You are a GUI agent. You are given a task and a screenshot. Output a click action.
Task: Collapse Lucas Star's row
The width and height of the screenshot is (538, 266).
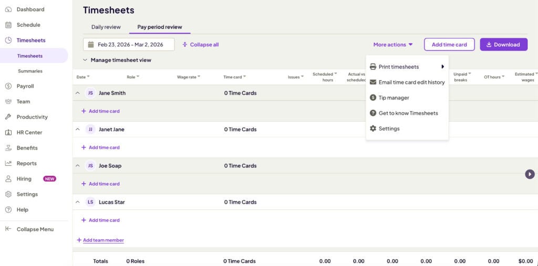coord(78,202)
